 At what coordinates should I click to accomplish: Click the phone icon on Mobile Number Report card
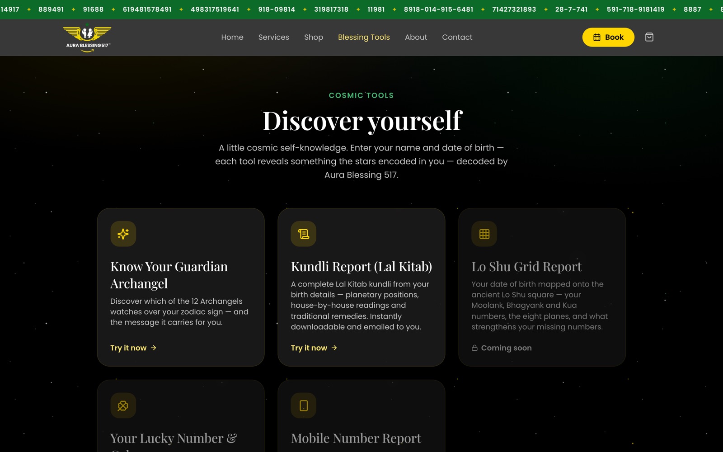click(x=304, y=405)
